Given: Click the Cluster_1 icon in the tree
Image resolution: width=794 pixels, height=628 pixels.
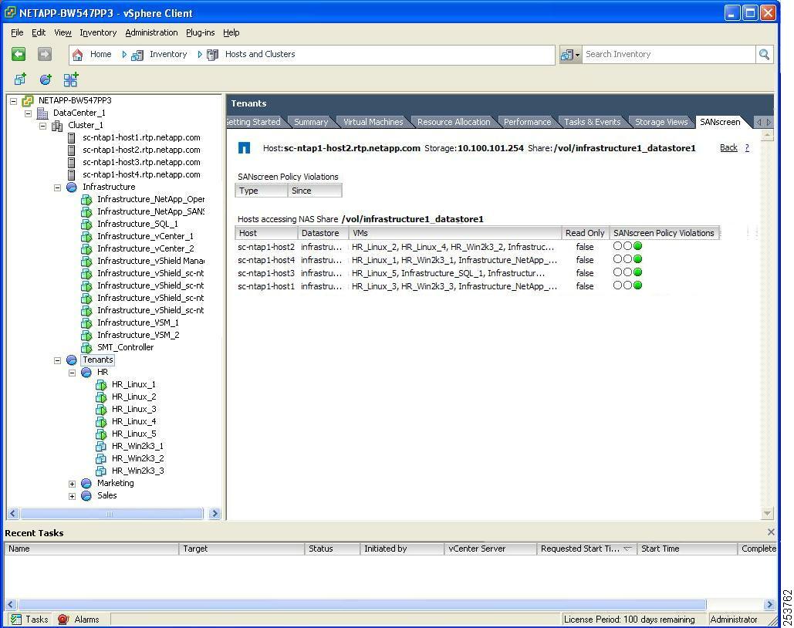Looking at the screenshot, I should 57,125.
